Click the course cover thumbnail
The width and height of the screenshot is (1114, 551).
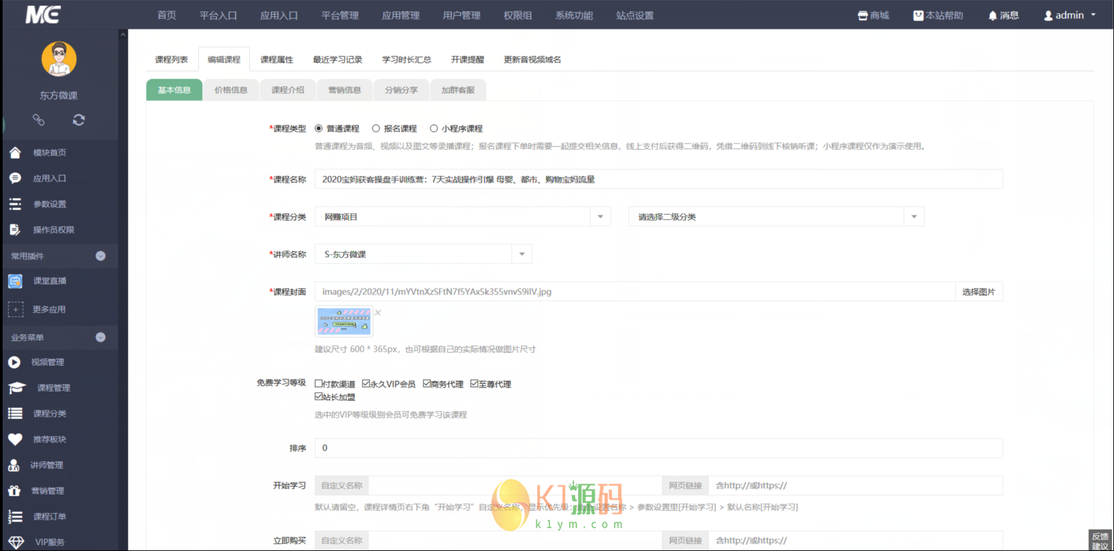click(x=344, y=321)
